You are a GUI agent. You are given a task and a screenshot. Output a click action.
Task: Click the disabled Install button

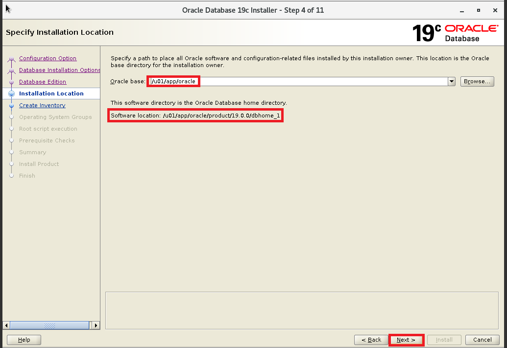[x=444, y=340]
